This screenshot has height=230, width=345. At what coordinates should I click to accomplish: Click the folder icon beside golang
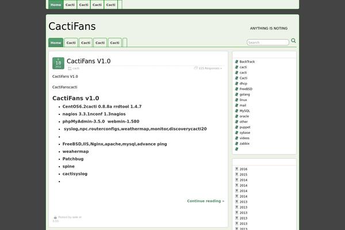(x=237, y=94)
